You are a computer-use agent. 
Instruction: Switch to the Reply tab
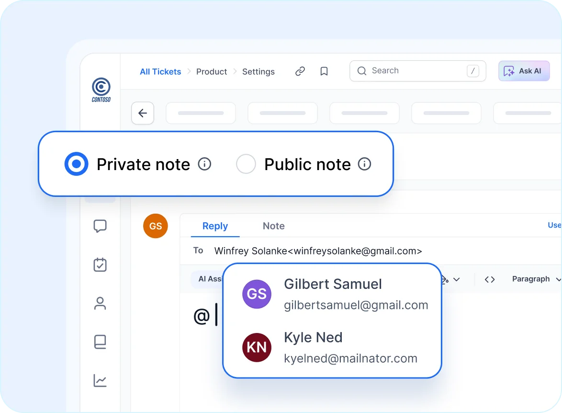(x=215, y=226)
